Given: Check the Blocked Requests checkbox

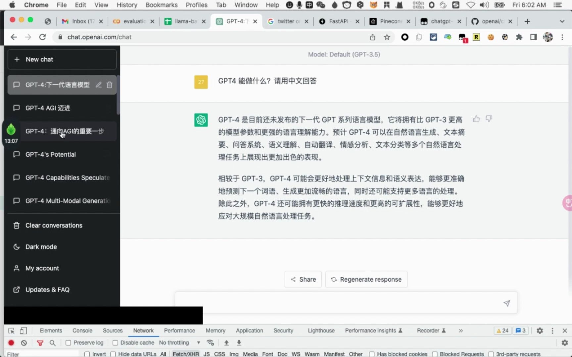Looking at the screenshot, I should (435, 354).
